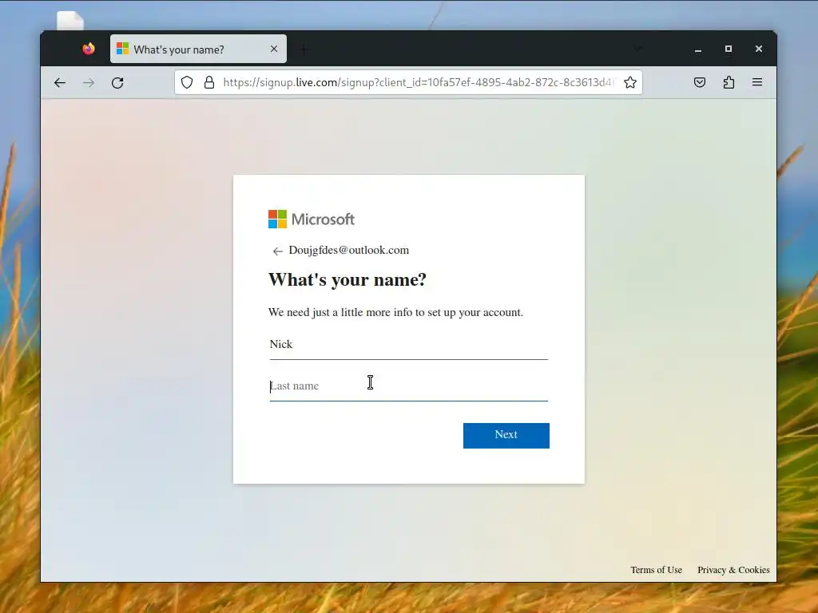The width and height of the screenshot is (818, 613).
Task: Close the What's your name? tab
Action: tap(274, 49)
